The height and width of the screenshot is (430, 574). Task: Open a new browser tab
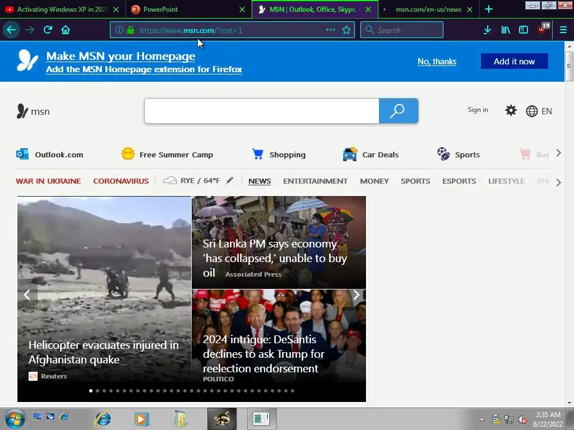point(489,9)
